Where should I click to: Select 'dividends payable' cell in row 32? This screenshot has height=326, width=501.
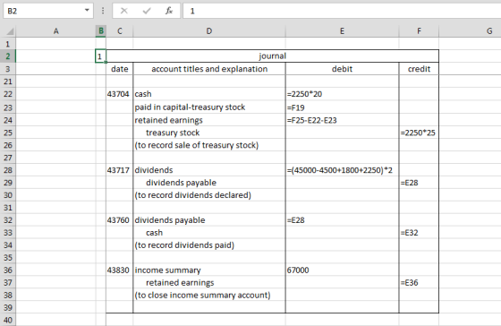pyautogui.click(x=209, y=220)
